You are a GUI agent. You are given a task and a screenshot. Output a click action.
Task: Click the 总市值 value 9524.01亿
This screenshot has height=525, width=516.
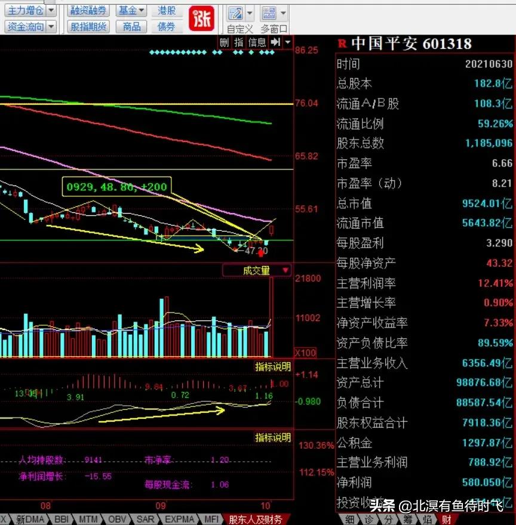(487, 203)
